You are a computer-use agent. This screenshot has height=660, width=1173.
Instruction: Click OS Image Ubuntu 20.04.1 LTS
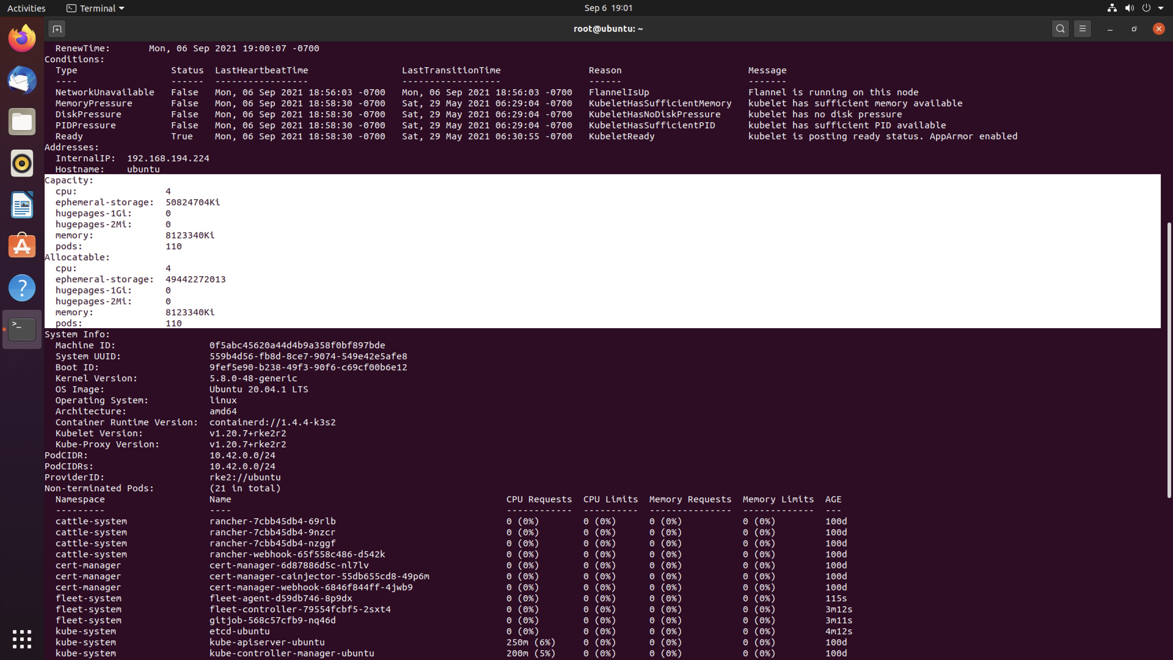point(259,389)
